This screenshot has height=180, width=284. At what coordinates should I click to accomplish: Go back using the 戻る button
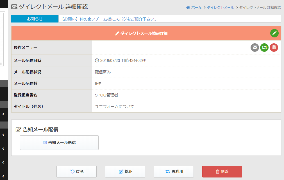(76, 172)
